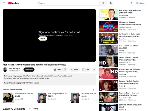The image size is (148, 111).
Task: Open more actions ellipsis below the video
Action: click(94, 70)
